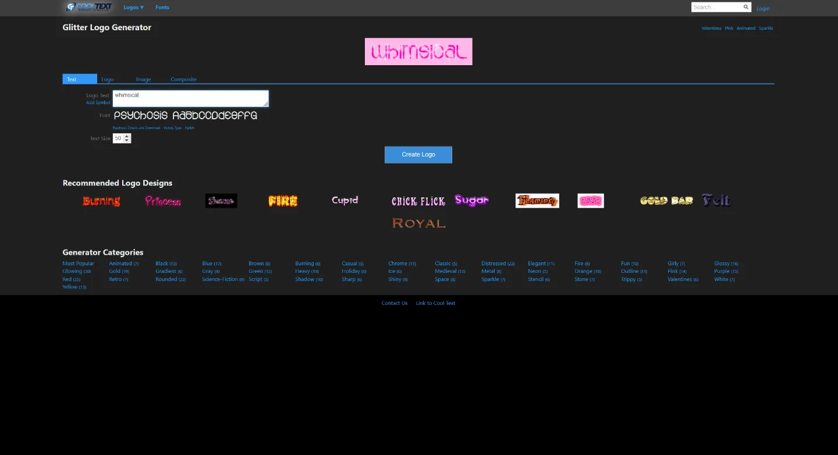Choose the Cupid logo design
Viewport: 838px width, 455px height.
[x=345, y=200]
